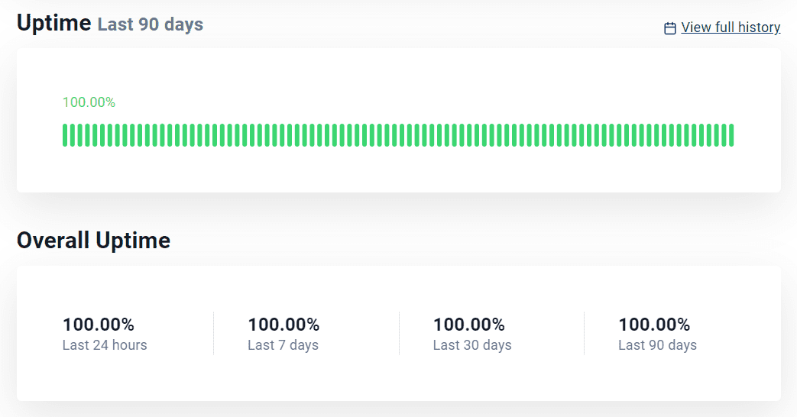Select the 100.00% value above Last 30 days

[x=469, y=325]
